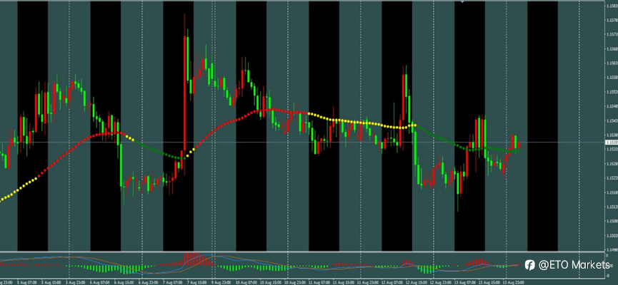
Task: Click the '10 Aug 15:00' time axis label
Action: (271, 283)
